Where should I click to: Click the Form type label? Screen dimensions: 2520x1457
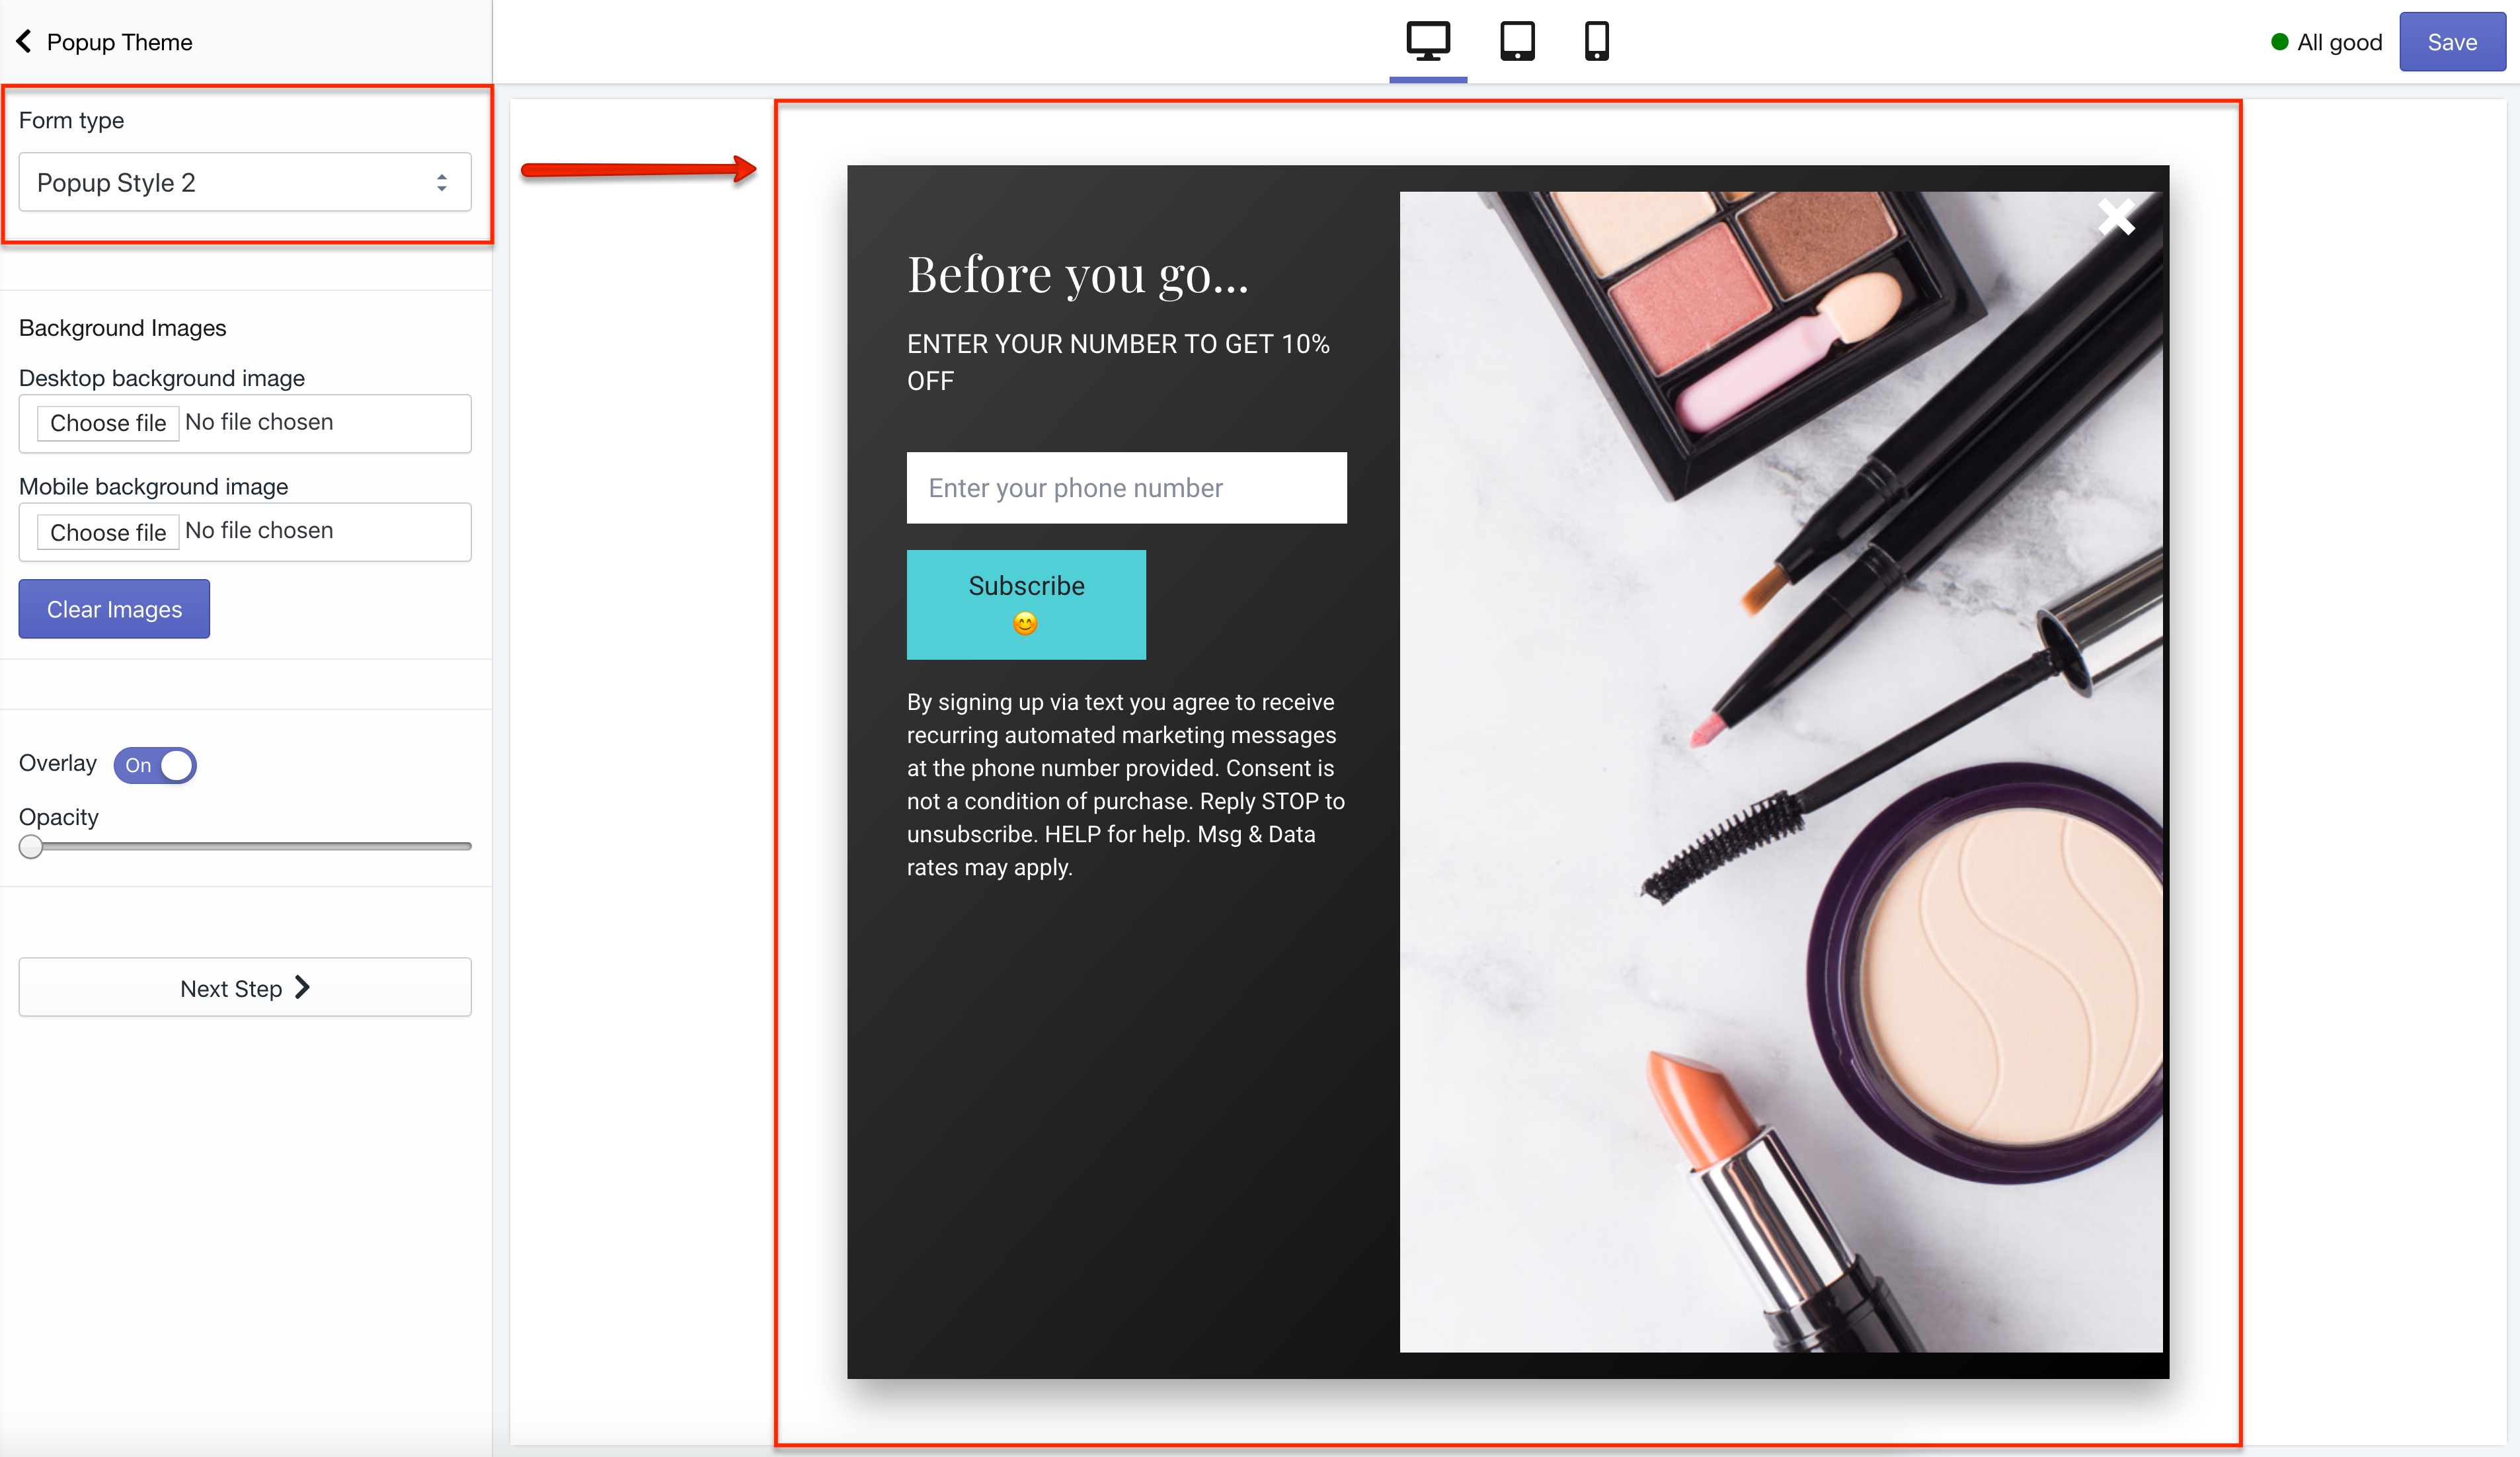coord(72,120)
